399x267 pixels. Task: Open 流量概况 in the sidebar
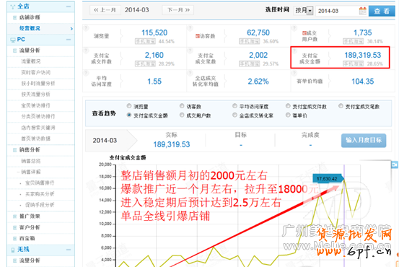click(31, 61)
